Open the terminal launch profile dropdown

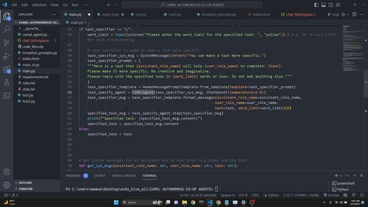341,175
